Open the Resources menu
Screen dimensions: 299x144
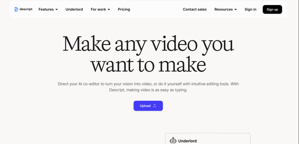(223, 9)
